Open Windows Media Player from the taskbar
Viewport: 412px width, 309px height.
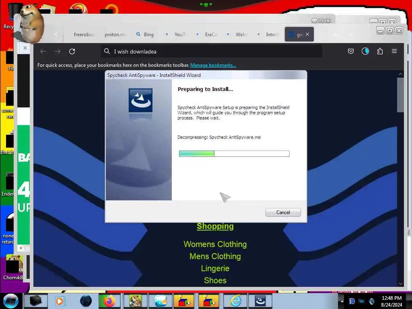(x=60, y=301)
